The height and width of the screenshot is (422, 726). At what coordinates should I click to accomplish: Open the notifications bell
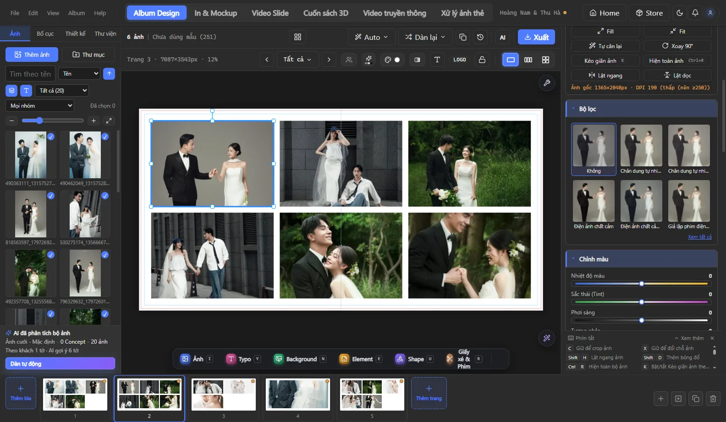click(x=695, y=13)
